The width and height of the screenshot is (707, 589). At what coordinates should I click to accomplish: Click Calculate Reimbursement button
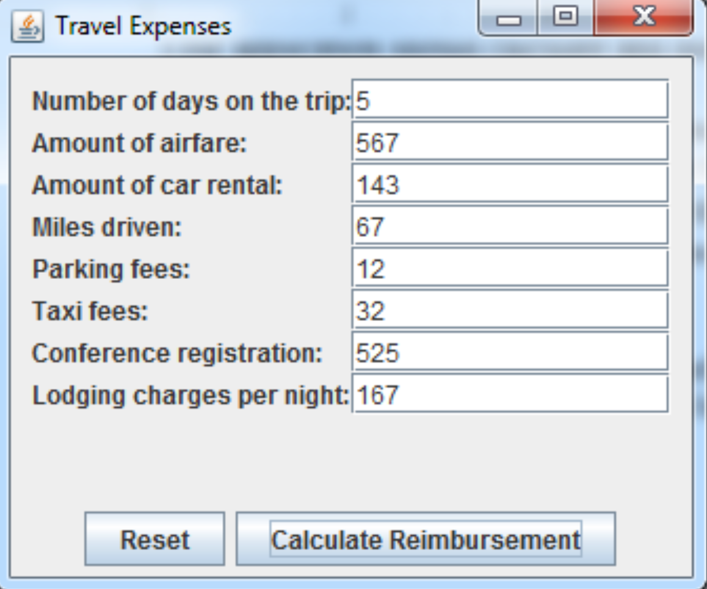[x=426, y=538]
